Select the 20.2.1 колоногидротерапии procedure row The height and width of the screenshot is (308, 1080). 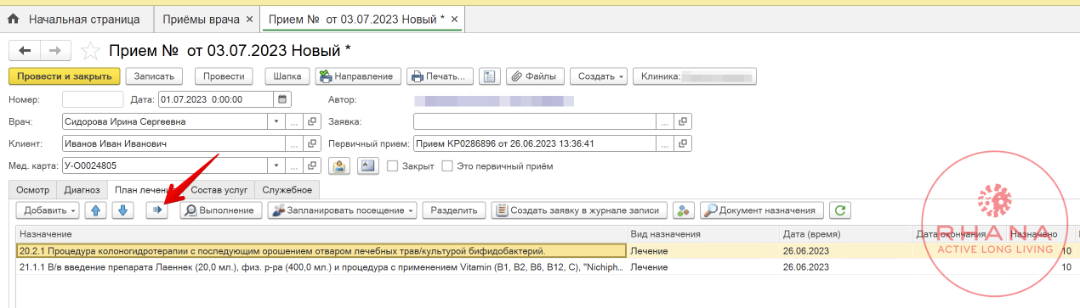pos(548,250)
